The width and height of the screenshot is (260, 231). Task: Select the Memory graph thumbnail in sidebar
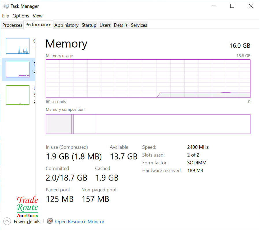(x=18, y=70)
